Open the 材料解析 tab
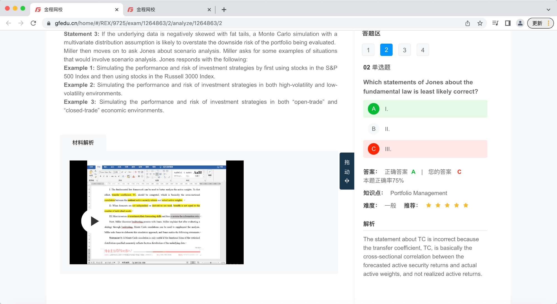 click(x=83, y=143)
